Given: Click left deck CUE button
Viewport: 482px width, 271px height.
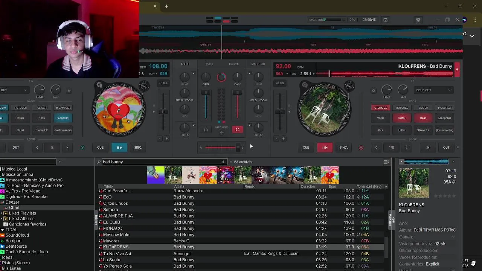Looking at the screenshot, I should 100,148.
